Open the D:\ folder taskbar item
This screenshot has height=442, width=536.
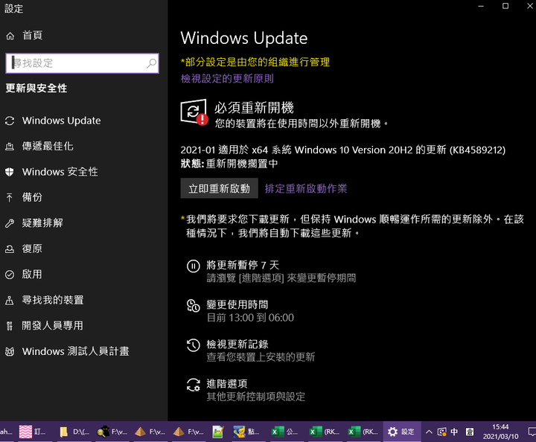tap(74, 432)
